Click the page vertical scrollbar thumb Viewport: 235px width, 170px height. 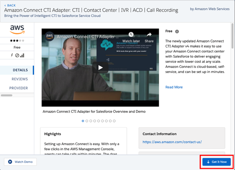232,36
